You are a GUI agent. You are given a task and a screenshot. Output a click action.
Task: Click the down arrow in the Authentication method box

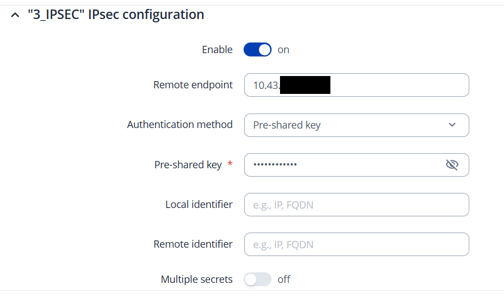tap(452, 125)
